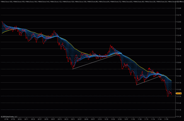Select the WMA(Close,96) indicator label
184x121 pixels.
coord(92,2)
